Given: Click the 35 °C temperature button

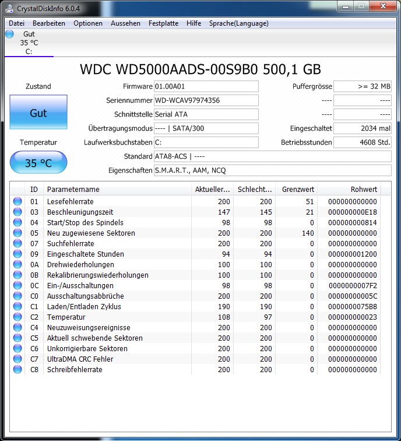Looking at the screenshot, I should [x=38, y=162].
